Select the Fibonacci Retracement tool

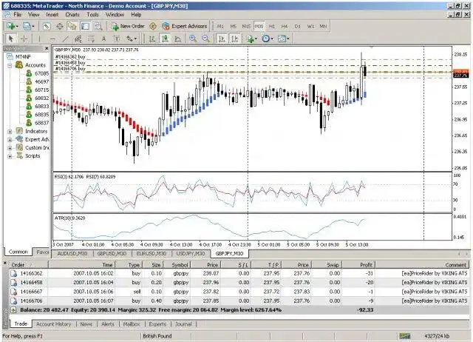(x=91, y=38)
